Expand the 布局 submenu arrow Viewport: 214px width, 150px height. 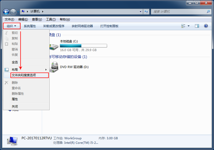click(x=46, y=70)
